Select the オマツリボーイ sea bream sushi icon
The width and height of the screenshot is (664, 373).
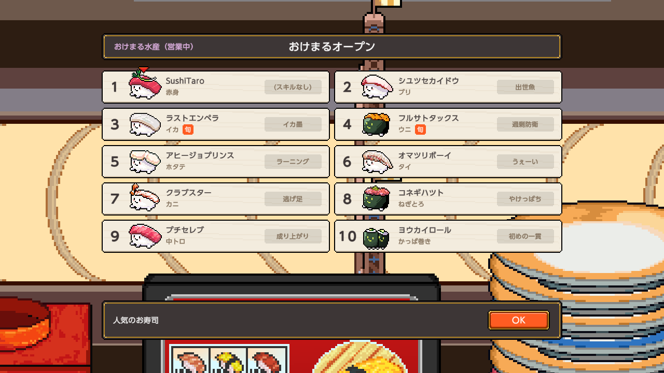pyautogui.click(x=376, y=162)
